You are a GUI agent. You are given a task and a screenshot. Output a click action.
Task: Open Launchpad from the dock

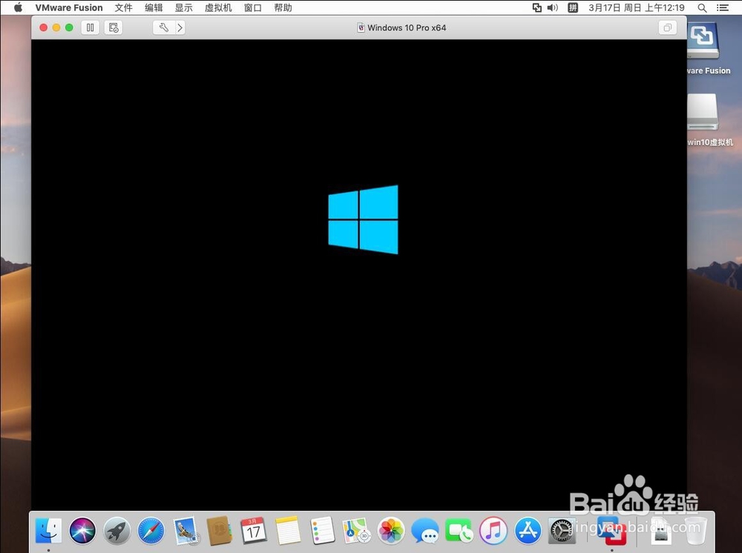tap(117, 530)
